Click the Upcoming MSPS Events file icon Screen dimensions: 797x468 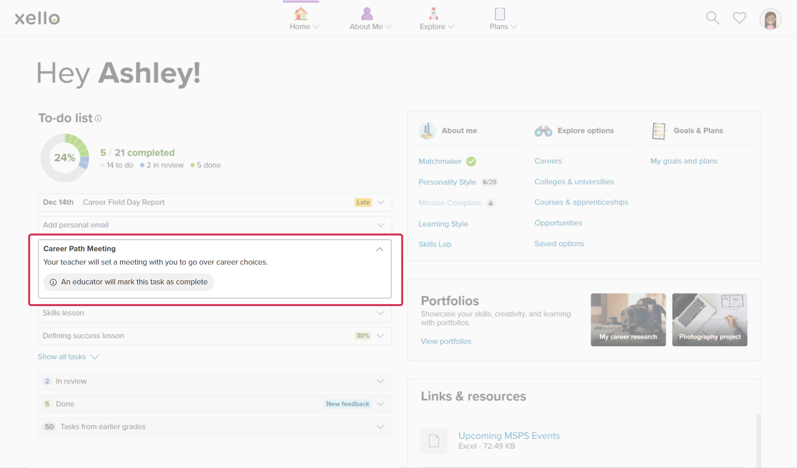(x=434, y=441)
